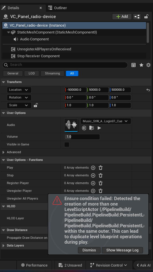Screen dimensions: 153x272
Task: Open the Rotation type dropdown
Action: (x=19, y=97)
